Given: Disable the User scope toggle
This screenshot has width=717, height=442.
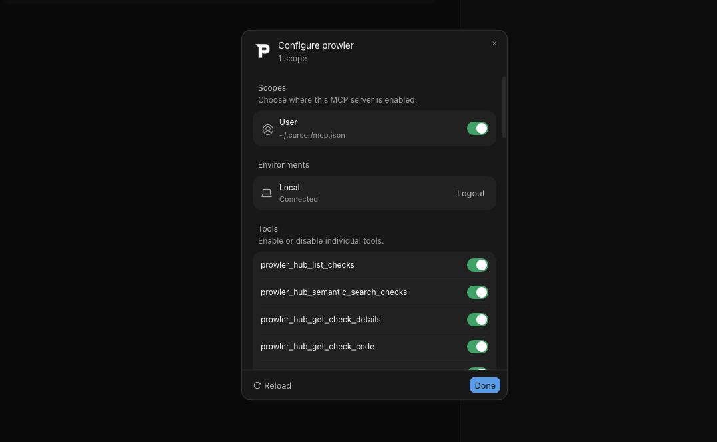Looking at the screenshot, I should pyautogui.click(x=477, y=128).
